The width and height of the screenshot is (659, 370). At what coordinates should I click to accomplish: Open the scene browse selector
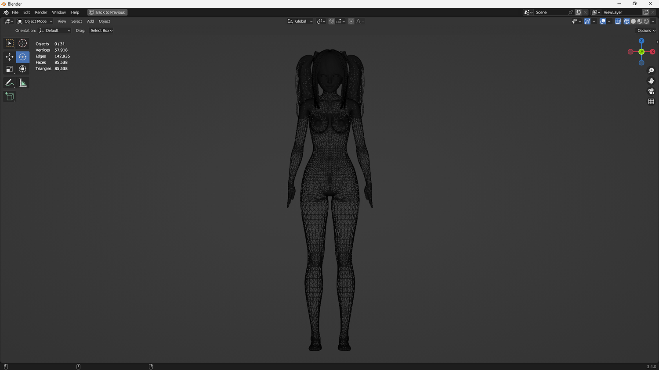pyautogui.click(x=529, y=12)
